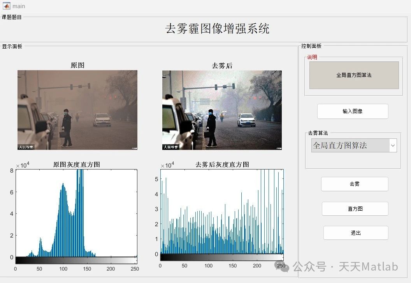Click the main window title text
Image resolution: width=411 pixels, height=283 pixels.
19,6
